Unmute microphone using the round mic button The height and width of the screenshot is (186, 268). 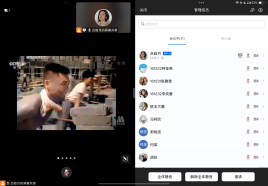pyautogui.click(x=66, y=172)
